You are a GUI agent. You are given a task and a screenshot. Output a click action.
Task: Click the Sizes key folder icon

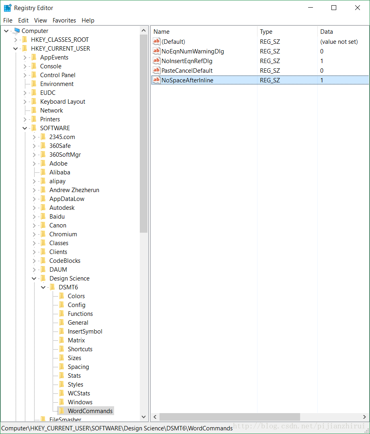tap(62, 358)
